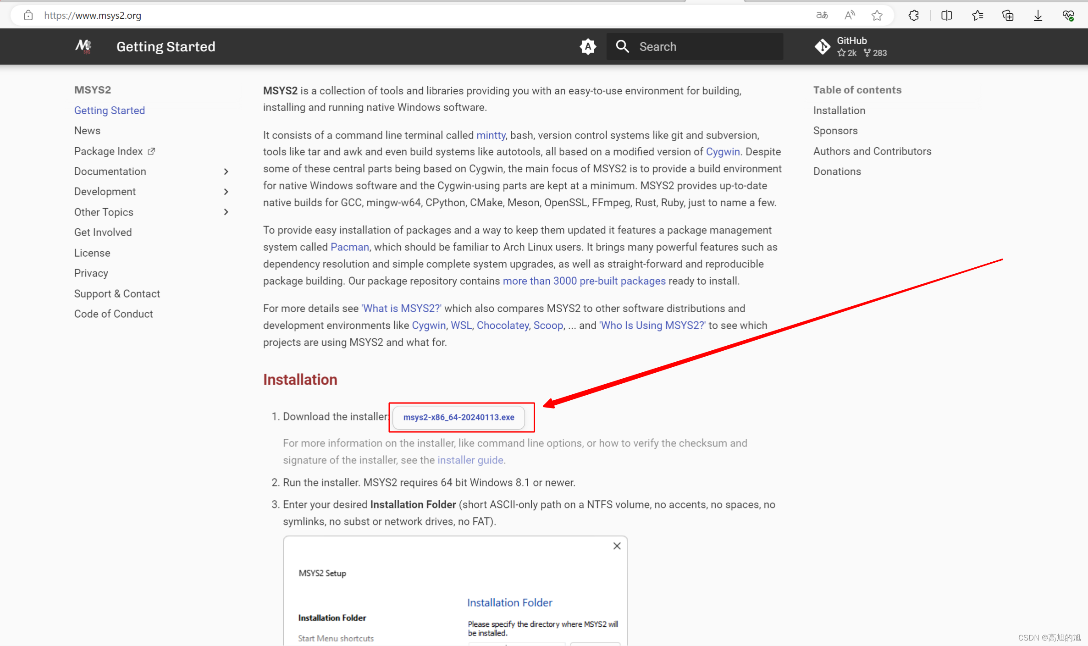Open browser Downloads via toolbar icon

click(1038, 15)
